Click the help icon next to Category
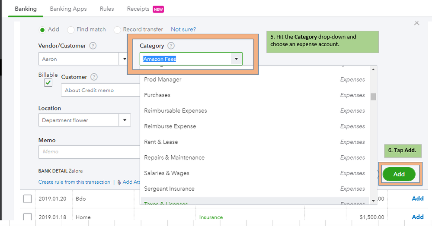The width and height of the screenshot is (432, 226). point(171,46)
